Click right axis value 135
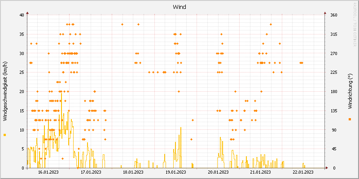 (334, 111)
